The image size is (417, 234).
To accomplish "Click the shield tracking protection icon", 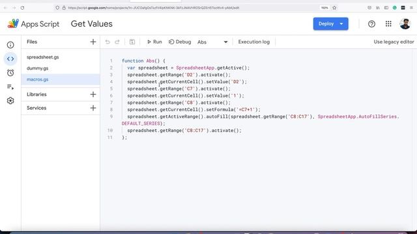I will click(57, 8).
